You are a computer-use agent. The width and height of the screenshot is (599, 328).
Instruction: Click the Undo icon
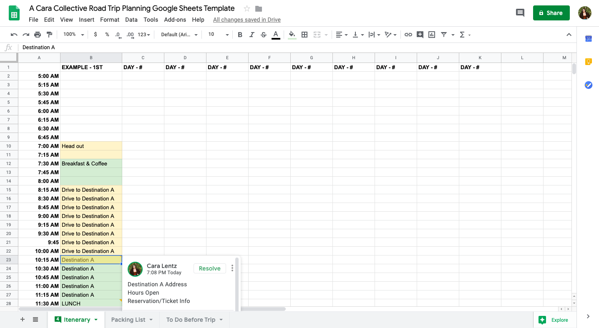[14, 35]
